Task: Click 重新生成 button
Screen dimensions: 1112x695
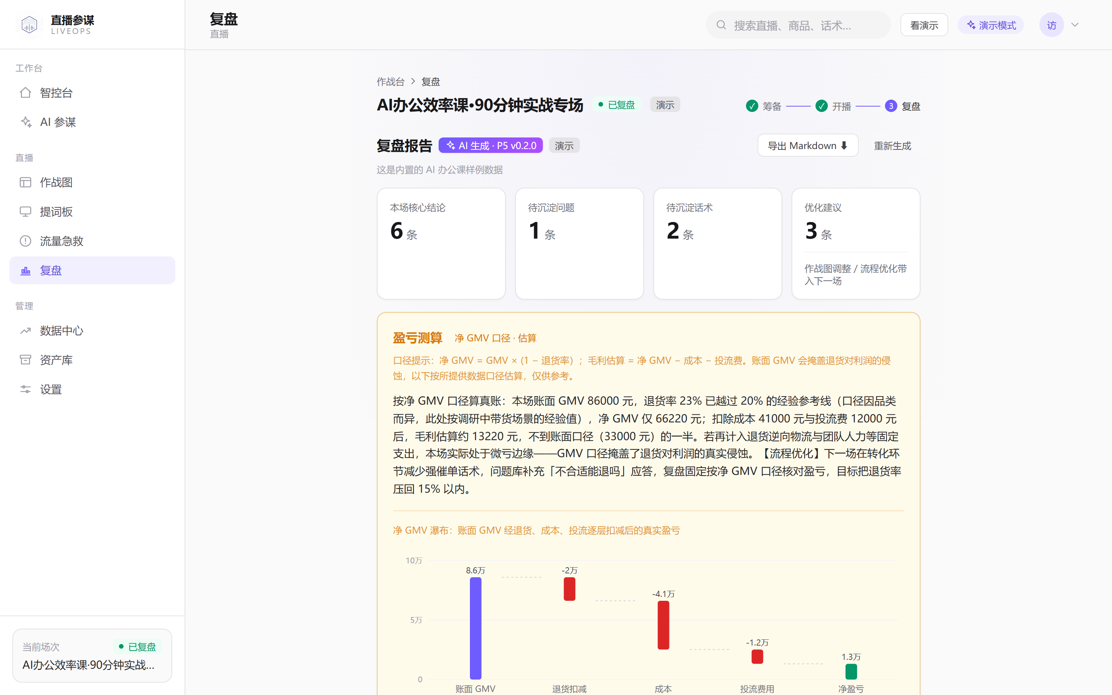Action: pos(892,146)
